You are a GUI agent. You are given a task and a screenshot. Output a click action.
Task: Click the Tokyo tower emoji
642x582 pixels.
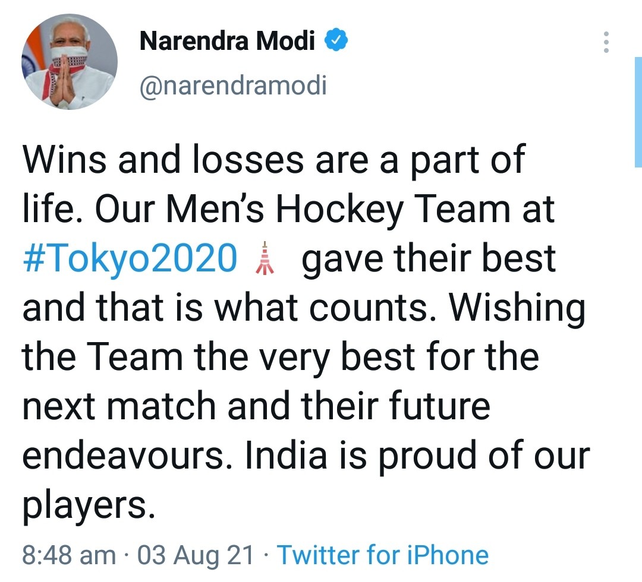coord(264,260)
